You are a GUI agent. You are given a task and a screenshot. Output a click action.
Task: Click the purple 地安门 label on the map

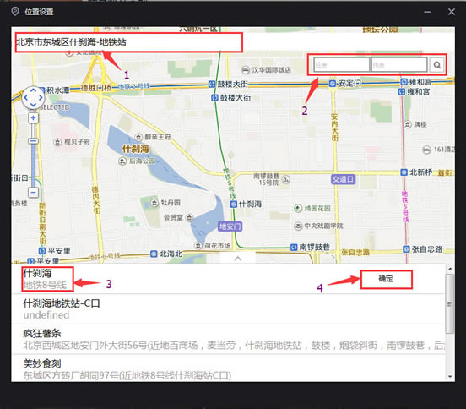pos(230,226)
